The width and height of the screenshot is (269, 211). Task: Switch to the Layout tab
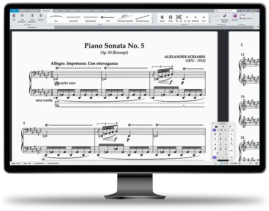coord(73,11)
